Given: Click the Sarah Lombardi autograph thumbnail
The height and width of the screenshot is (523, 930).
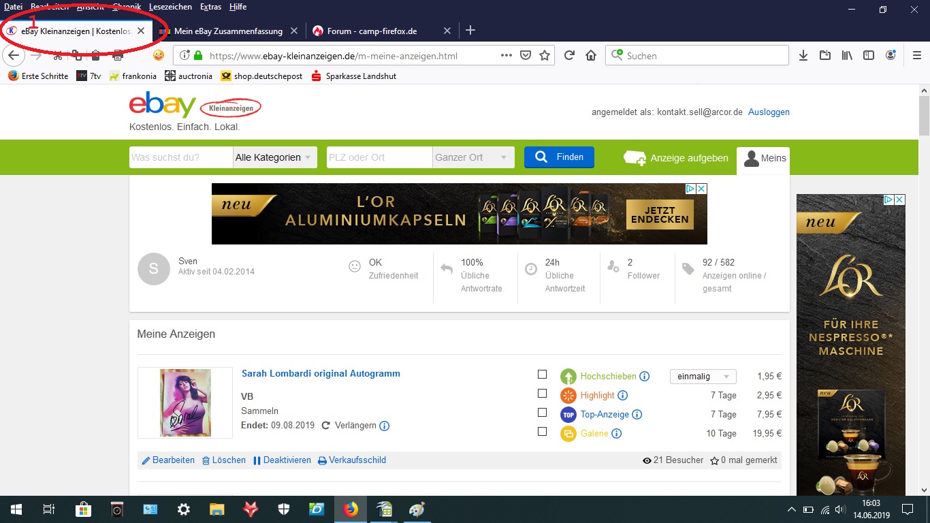Looking at the screenshot, I should click(185, 402).
